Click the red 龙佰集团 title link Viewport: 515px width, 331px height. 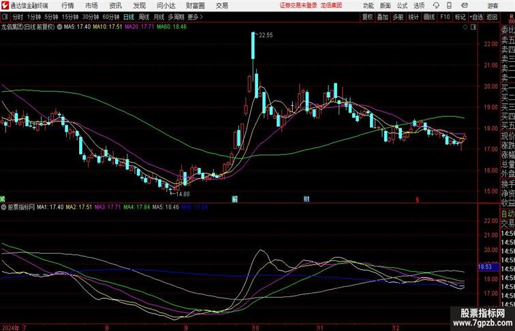[x=331, y=5]
